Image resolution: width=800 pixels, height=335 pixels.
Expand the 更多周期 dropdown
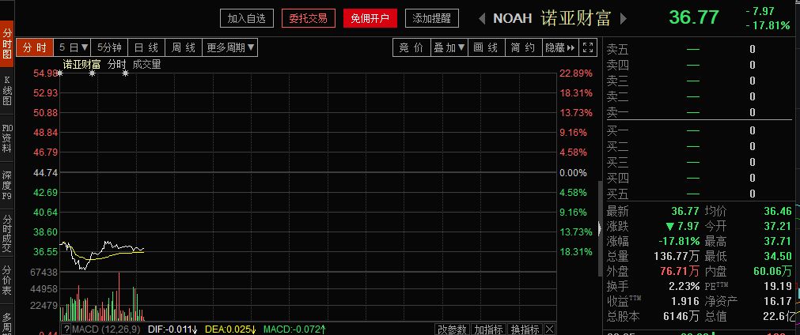230,48
